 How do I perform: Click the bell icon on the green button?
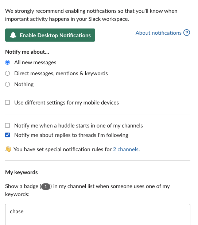13,35
